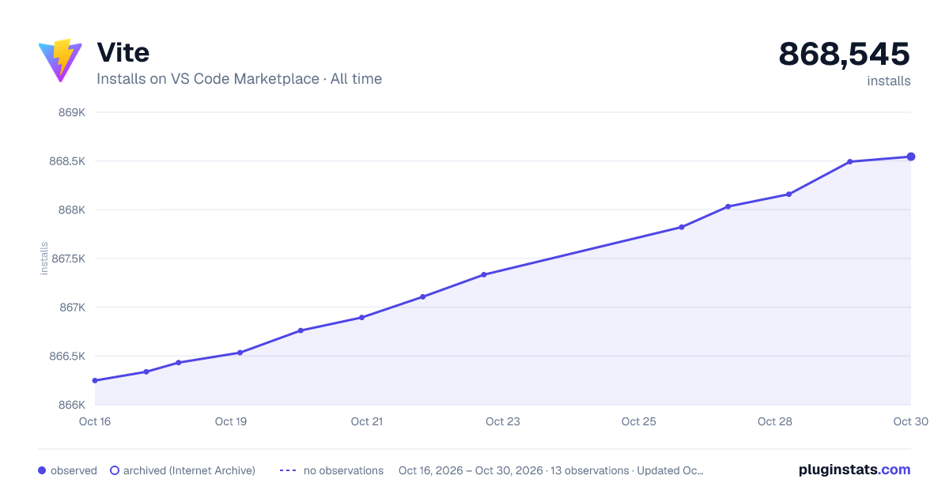Click the no observations legend label

coord(343,470)
